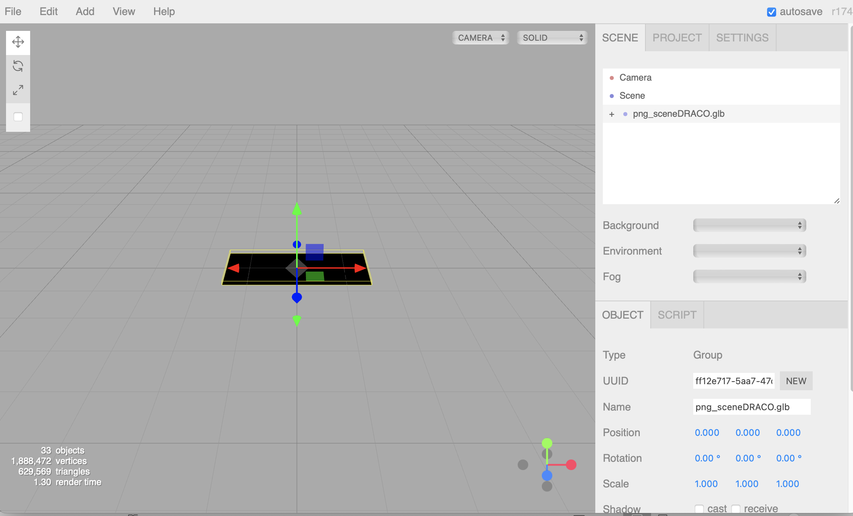
Task: Toggle the local space checkbox in toolbar
Action: coord(18,117)
